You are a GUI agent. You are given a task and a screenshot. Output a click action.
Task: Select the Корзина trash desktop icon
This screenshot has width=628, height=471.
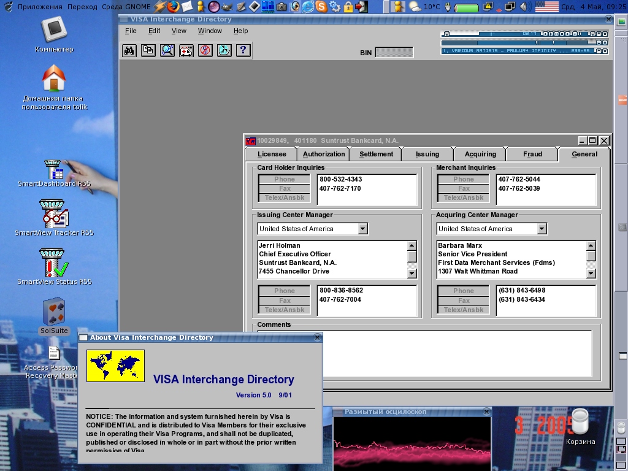(x=580, y=427)
